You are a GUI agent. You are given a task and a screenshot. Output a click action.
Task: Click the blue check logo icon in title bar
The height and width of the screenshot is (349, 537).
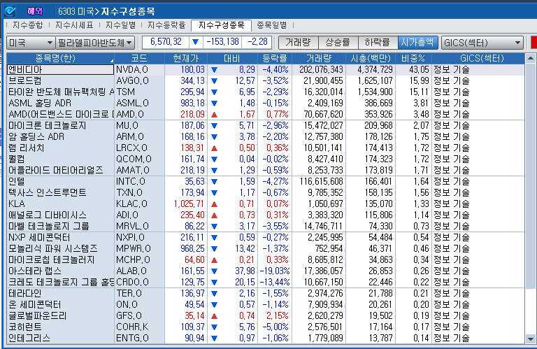(x=10, y=11)
